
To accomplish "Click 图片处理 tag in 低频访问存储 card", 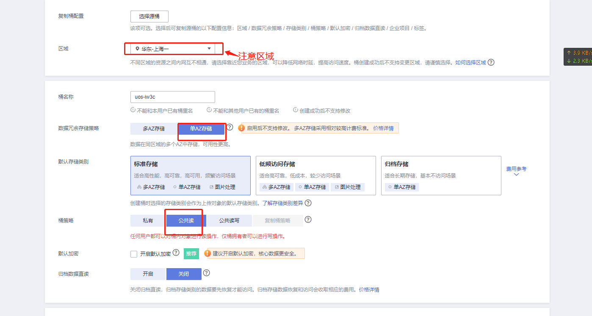I will click(x=348, y=187).
